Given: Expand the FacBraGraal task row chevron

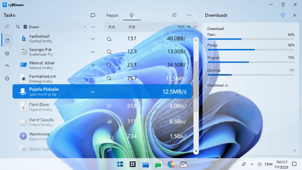Looking at the screenshot, I should [93, 39].
